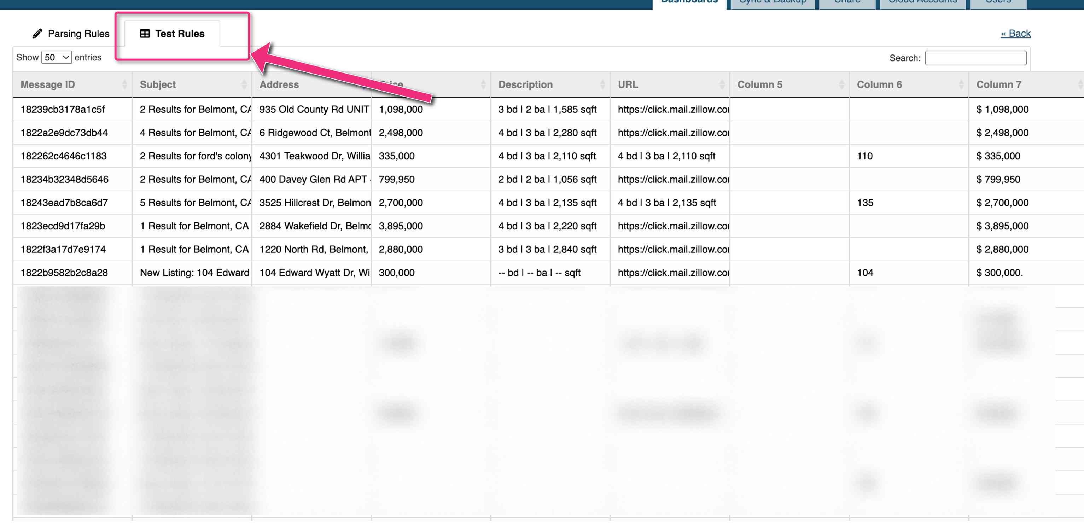Select message ID 18234b32348d5646

click(x=64, y=180)
